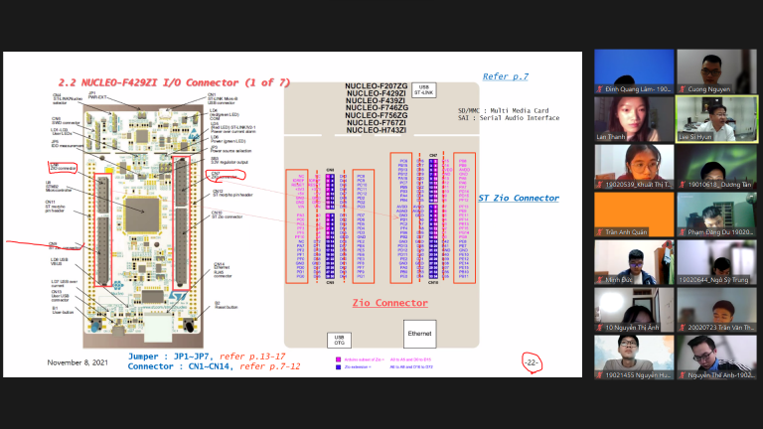Image resolution: width=763 pixels, height=429 pixels.
Task: Click the 'Jumper : JP1~JP7' line
Action: 207,357
